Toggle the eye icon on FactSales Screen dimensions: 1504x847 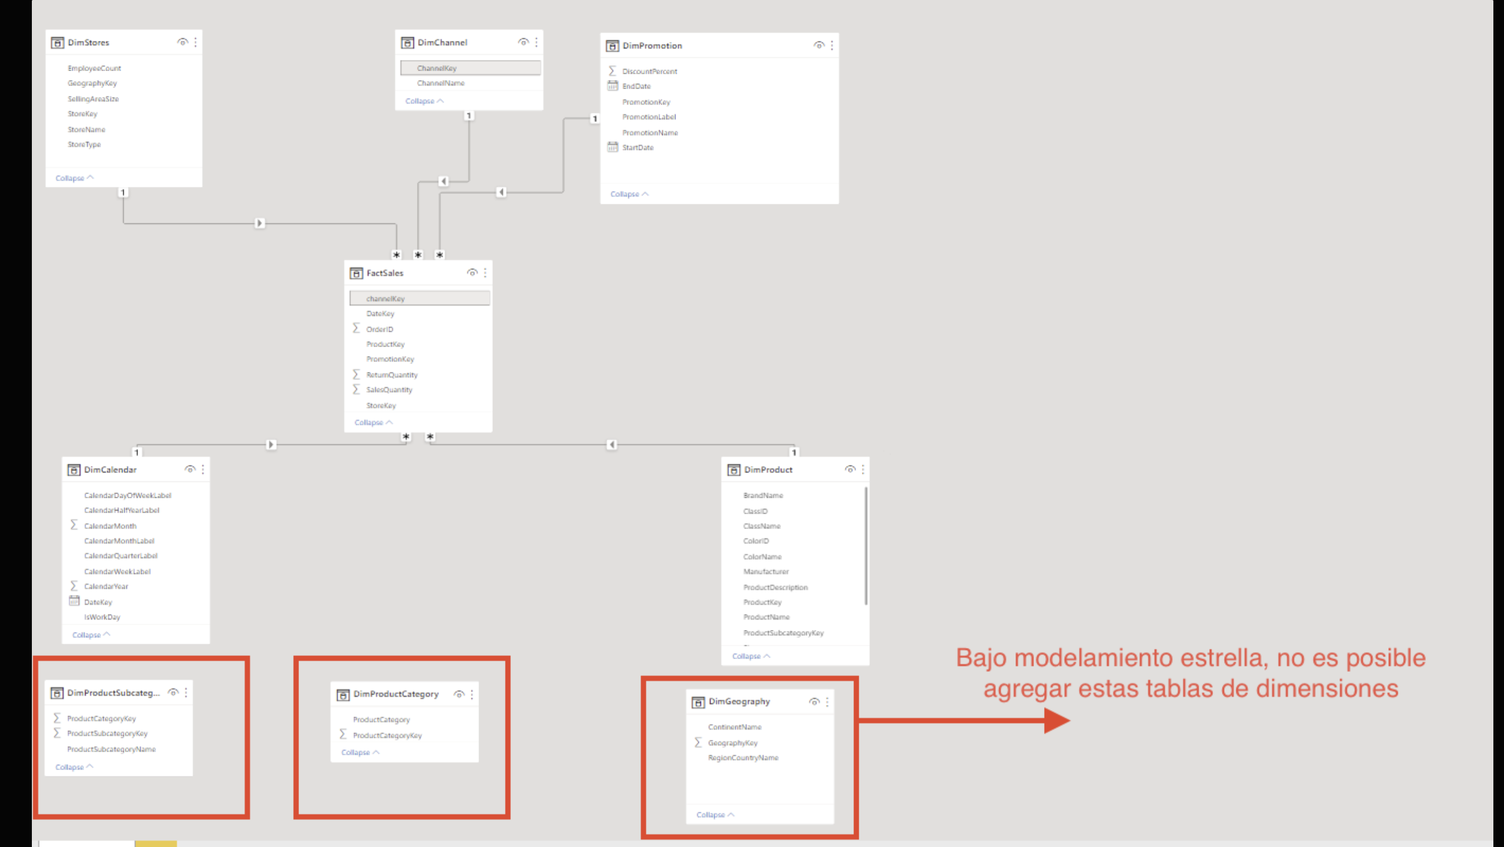pyautogui.click(x=472, y=272)
